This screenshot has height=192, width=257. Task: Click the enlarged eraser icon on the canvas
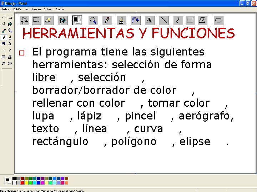click(x=48, y=20)
